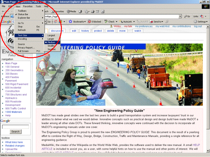The height and width of the screenshot is (157, 210).
Task: Select Medium text size
Action: [x=52, y=42]
